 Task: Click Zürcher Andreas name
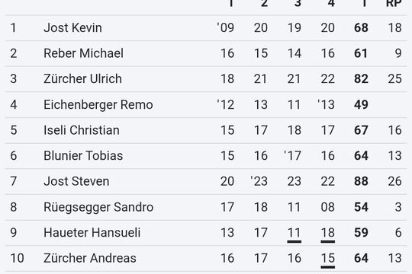(90, 258)
